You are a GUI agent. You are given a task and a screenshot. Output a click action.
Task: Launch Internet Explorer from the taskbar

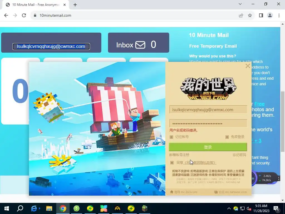tap(34, 208)
